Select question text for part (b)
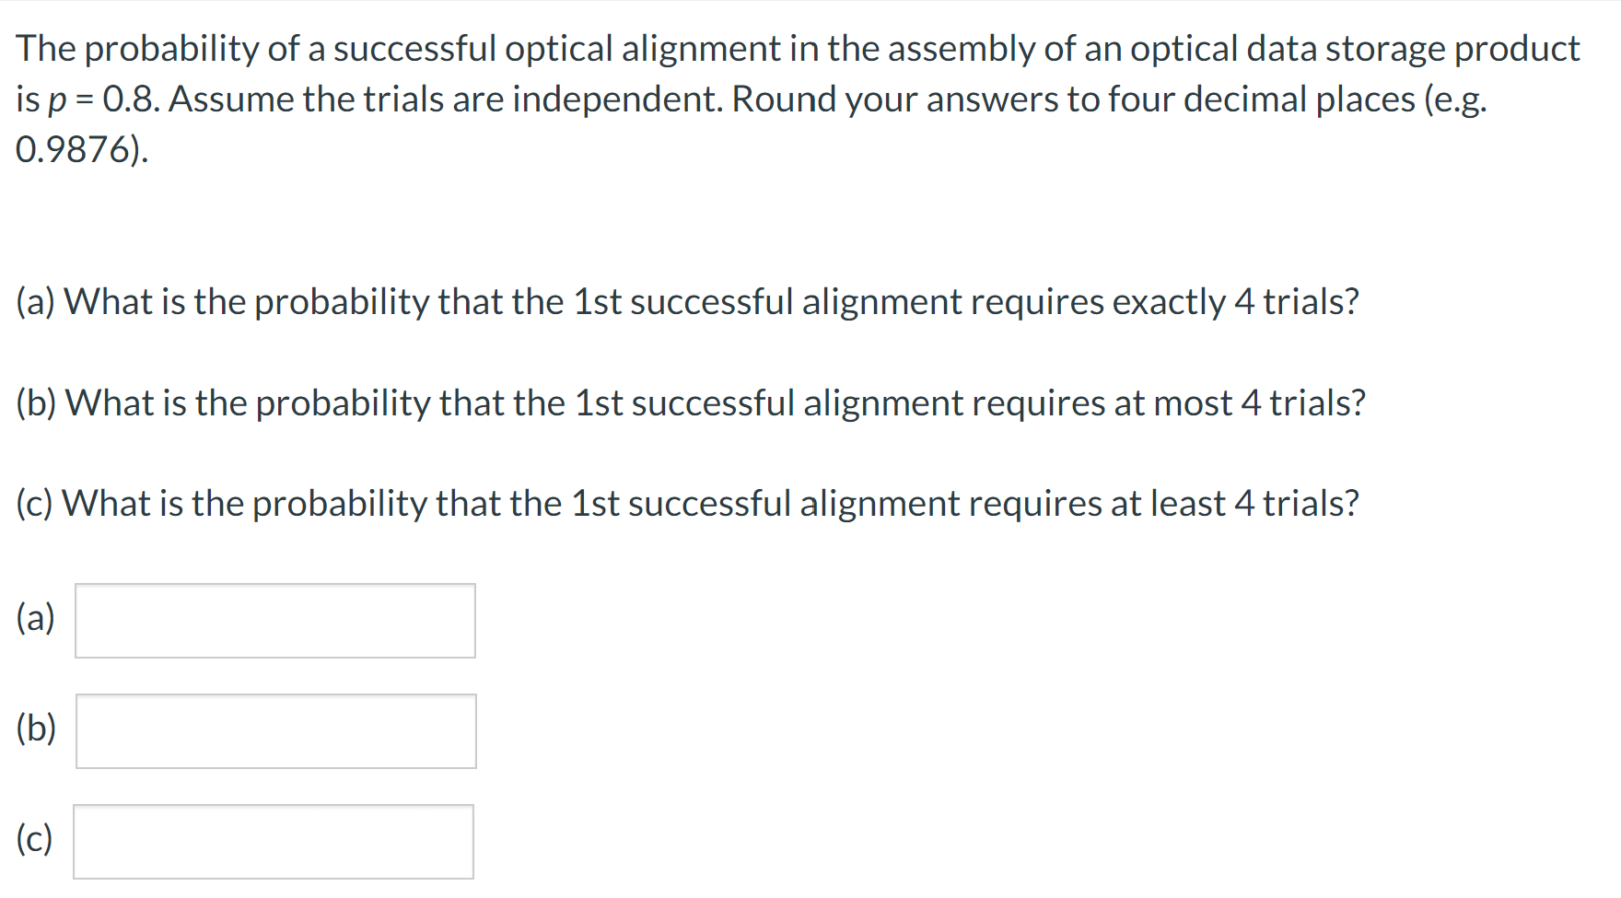The width and height of the screenshot is (1621, 898). [691, 402]
